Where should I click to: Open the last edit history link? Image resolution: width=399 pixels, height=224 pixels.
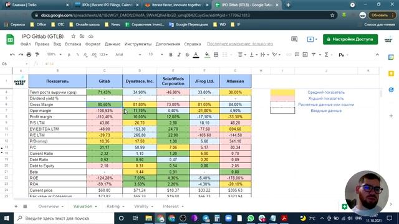pos(239,44)
